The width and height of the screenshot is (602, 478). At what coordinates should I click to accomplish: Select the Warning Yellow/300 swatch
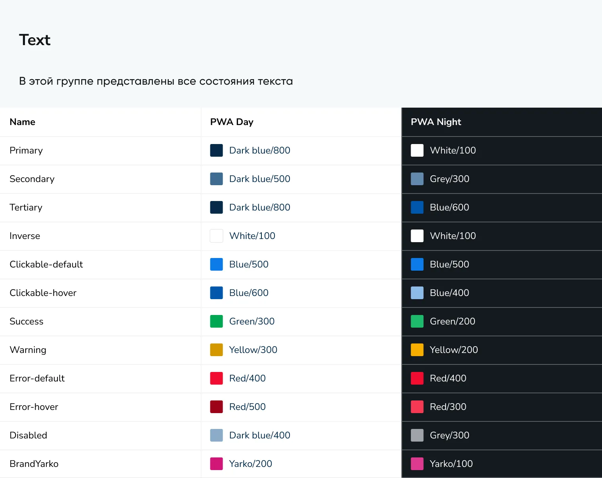(x=216, y=350)
